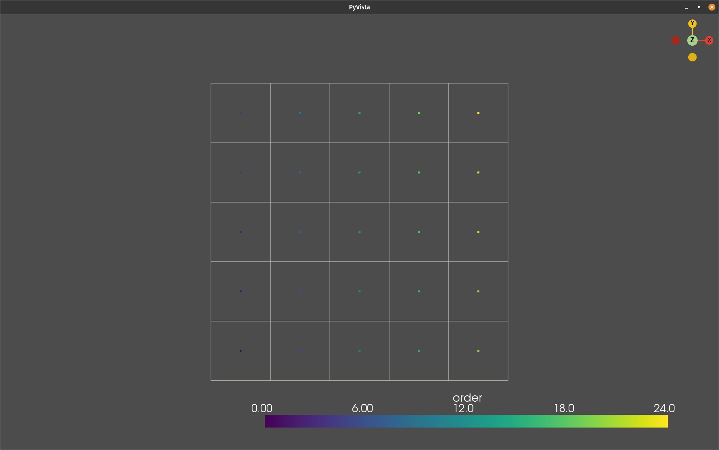Click the dark red negative X axis marker
This screenshot has height=450, width=719.
tap(675, 40)
